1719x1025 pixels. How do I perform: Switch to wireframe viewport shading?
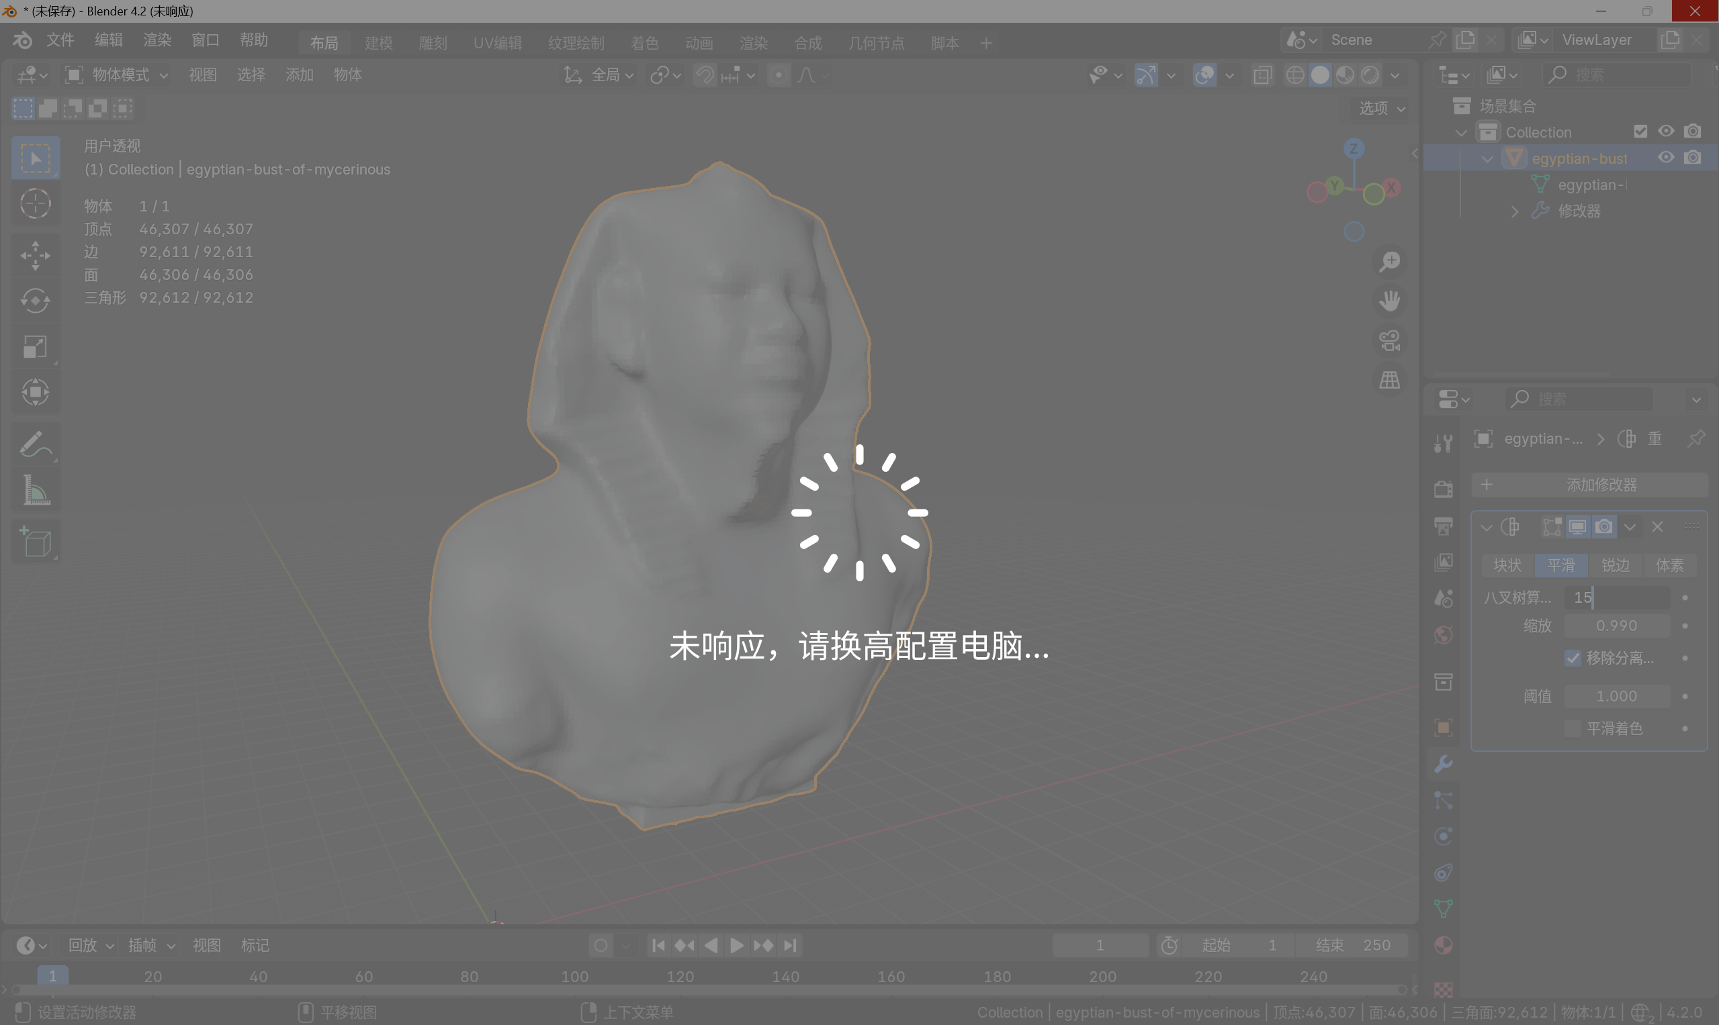[1295, 75]
